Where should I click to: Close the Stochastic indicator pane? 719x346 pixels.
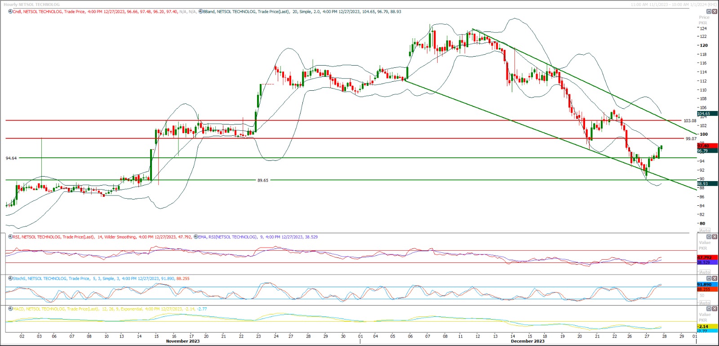[715, 279]
